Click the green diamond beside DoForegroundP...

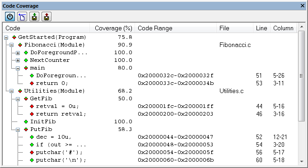click(26, 52)
